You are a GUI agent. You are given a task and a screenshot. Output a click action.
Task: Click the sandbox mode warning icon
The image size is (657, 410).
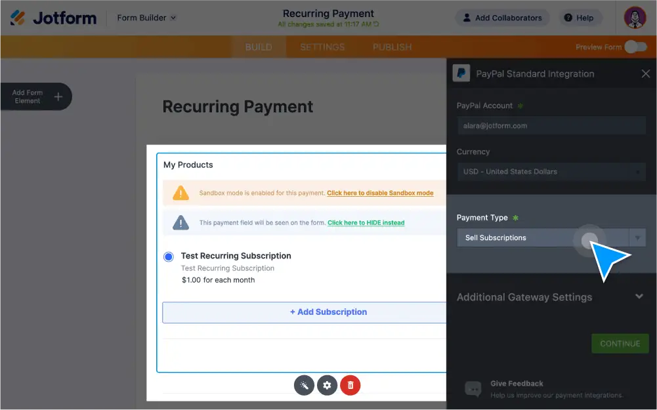point(179,192)
